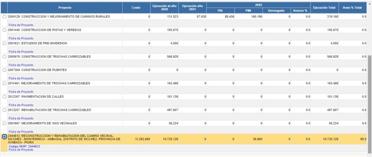
Task: Click the PIM column header
Action: 248,11
